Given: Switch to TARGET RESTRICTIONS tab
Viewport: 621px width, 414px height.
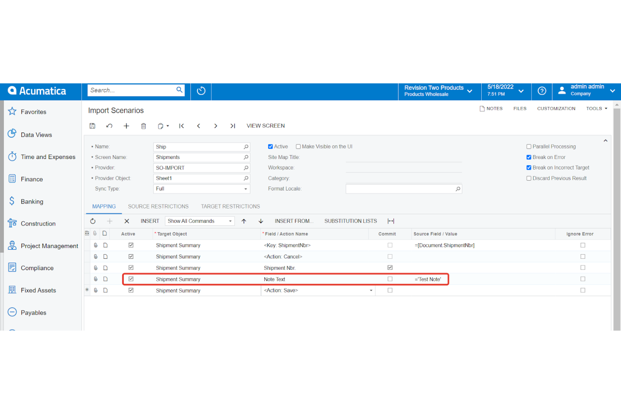Looking at the screenshot, I should pyautogui.click(x=230, y=206).
